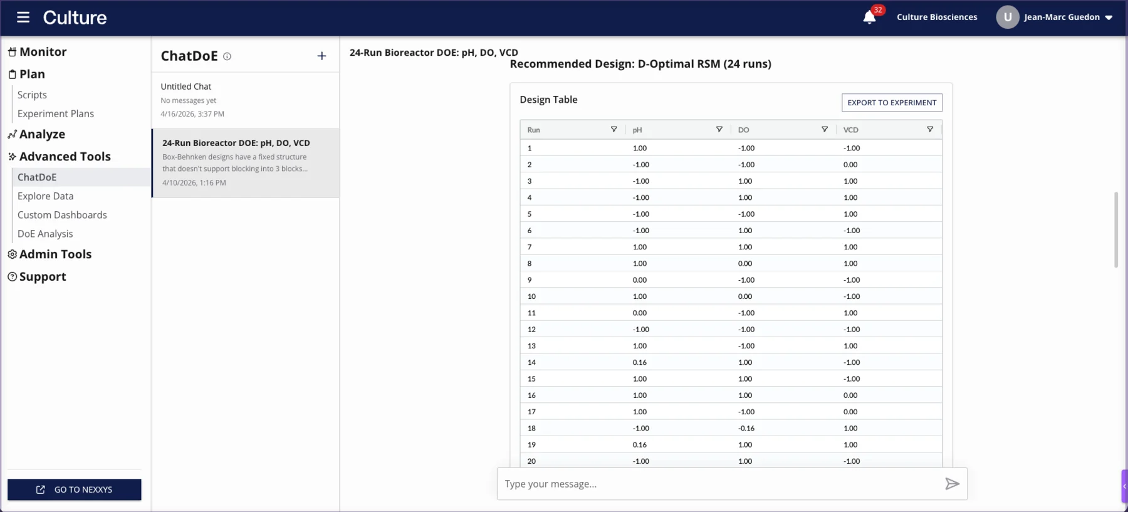The height and width of the screenshot is (512, 1128).
Task: Open Custom Dashboards page
Action: (x=62, y=215)
